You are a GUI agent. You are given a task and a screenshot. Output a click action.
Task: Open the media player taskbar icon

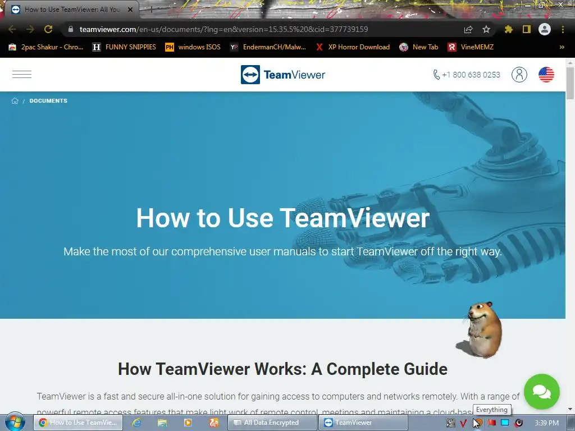click(x=188, y=423)
